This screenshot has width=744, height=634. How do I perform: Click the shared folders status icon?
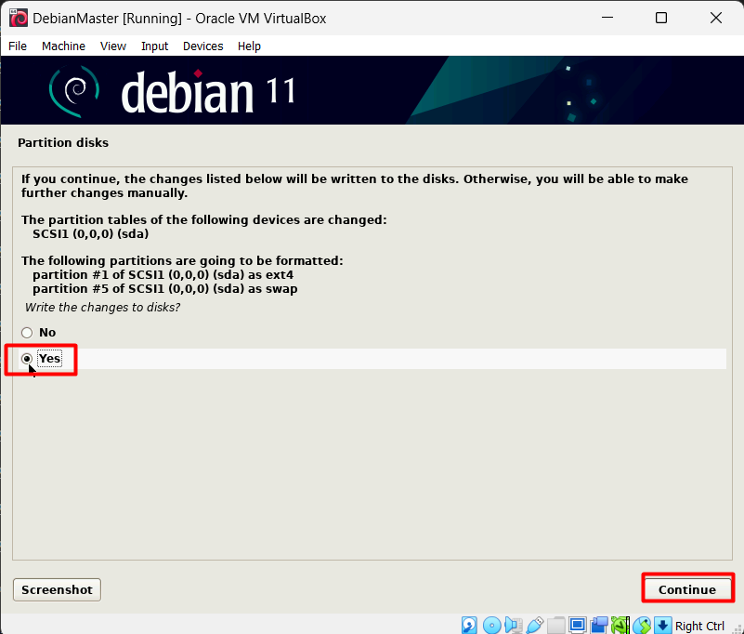coord(556,626)
